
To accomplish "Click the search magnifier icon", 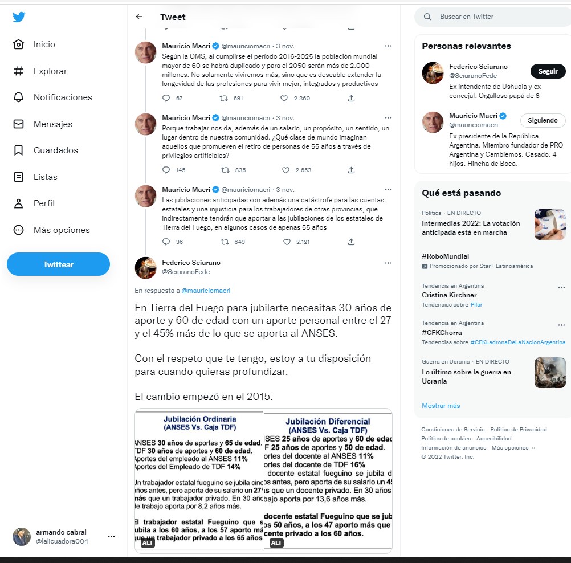I will [427, 17].
